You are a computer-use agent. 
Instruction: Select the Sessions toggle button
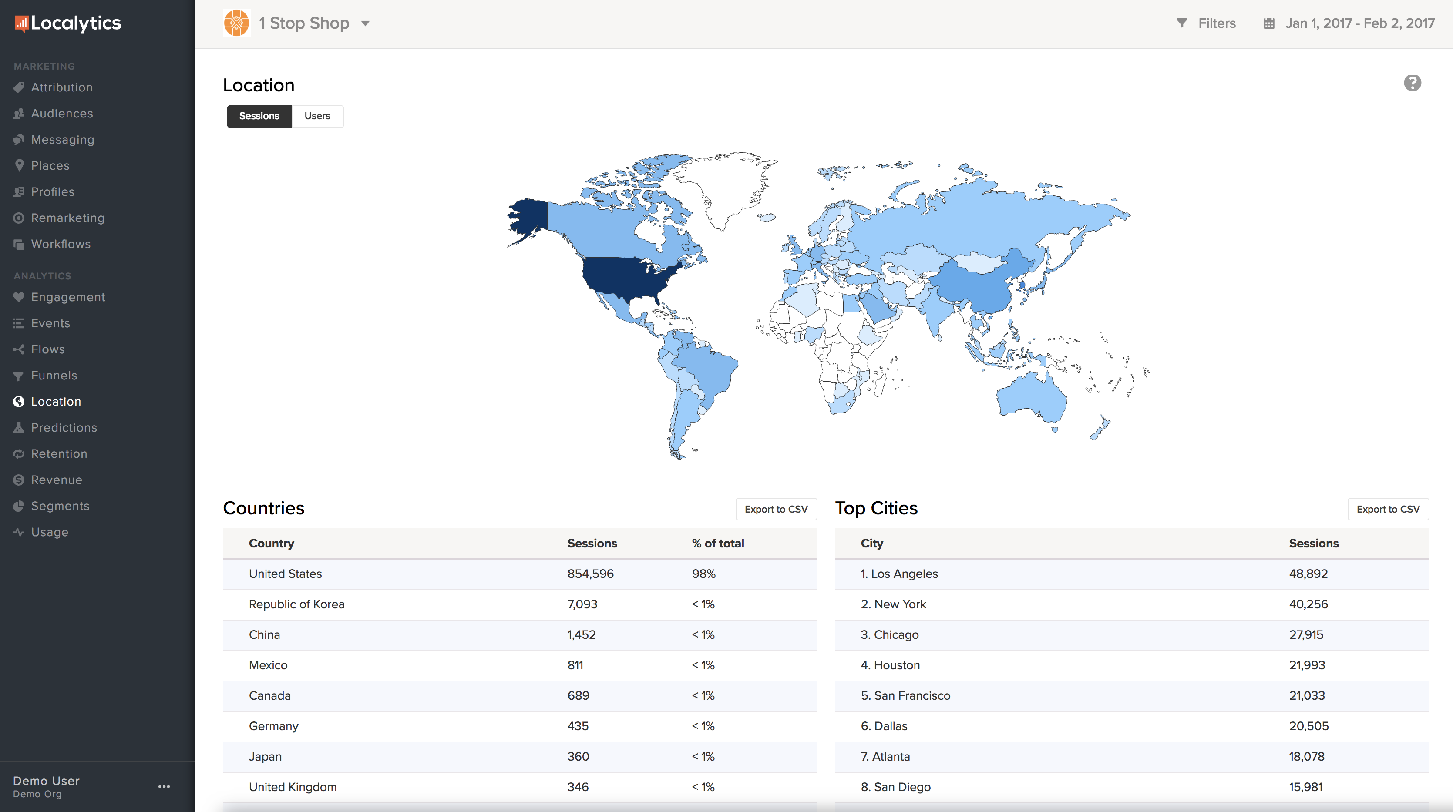(x=259, y=116)
